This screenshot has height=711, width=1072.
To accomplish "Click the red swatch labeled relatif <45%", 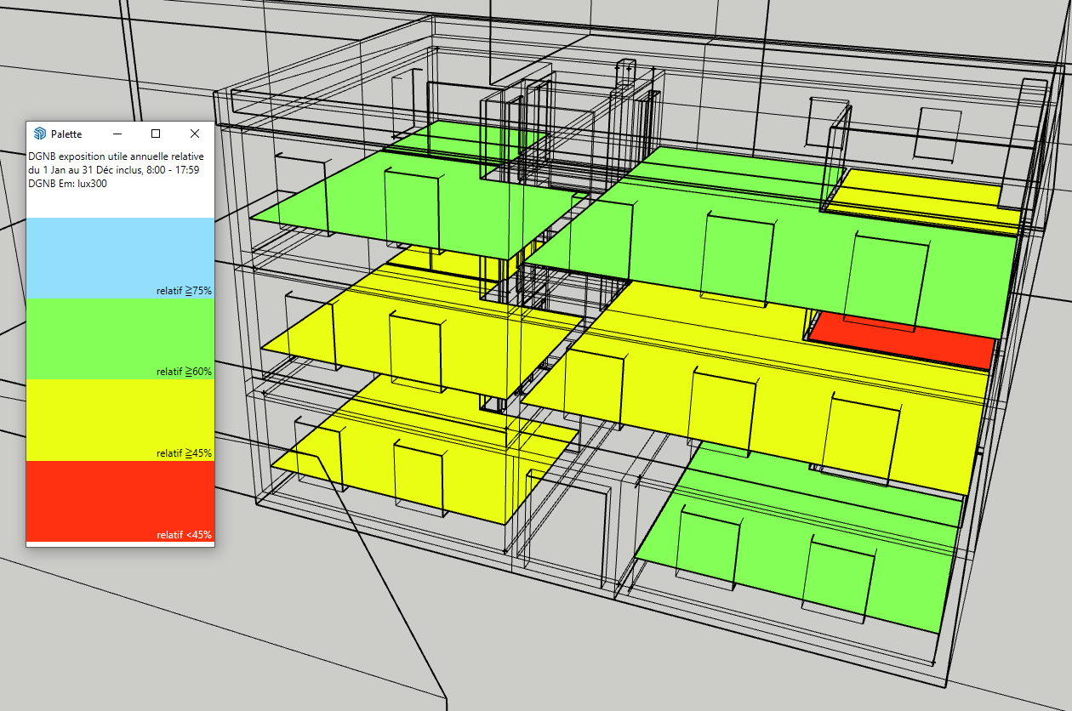I will pyautogui.click(x=120, y=500).
